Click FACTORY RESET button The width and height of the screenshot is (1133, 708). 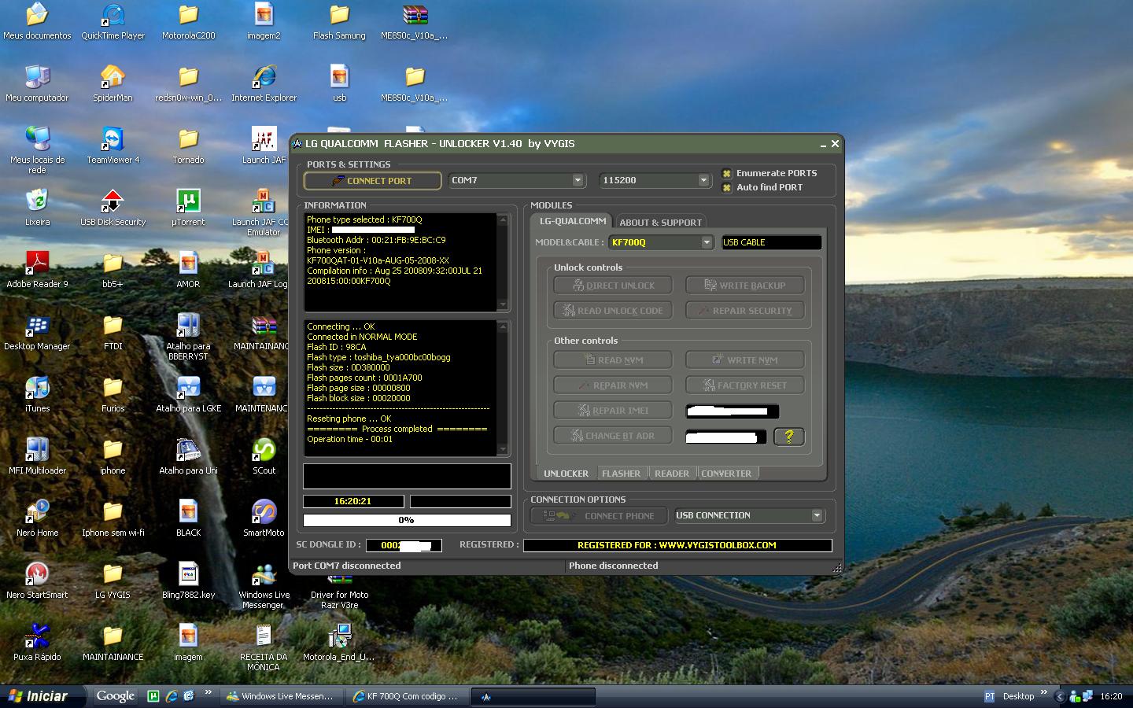tap(744, 385)
